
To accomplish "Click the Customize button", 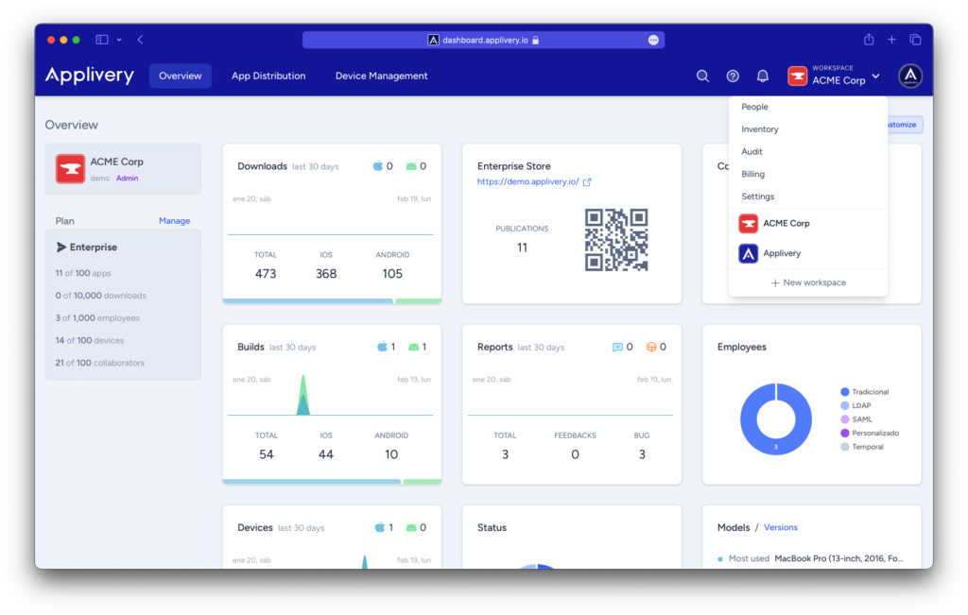I will pyautogui.click(x=905, y=125).
